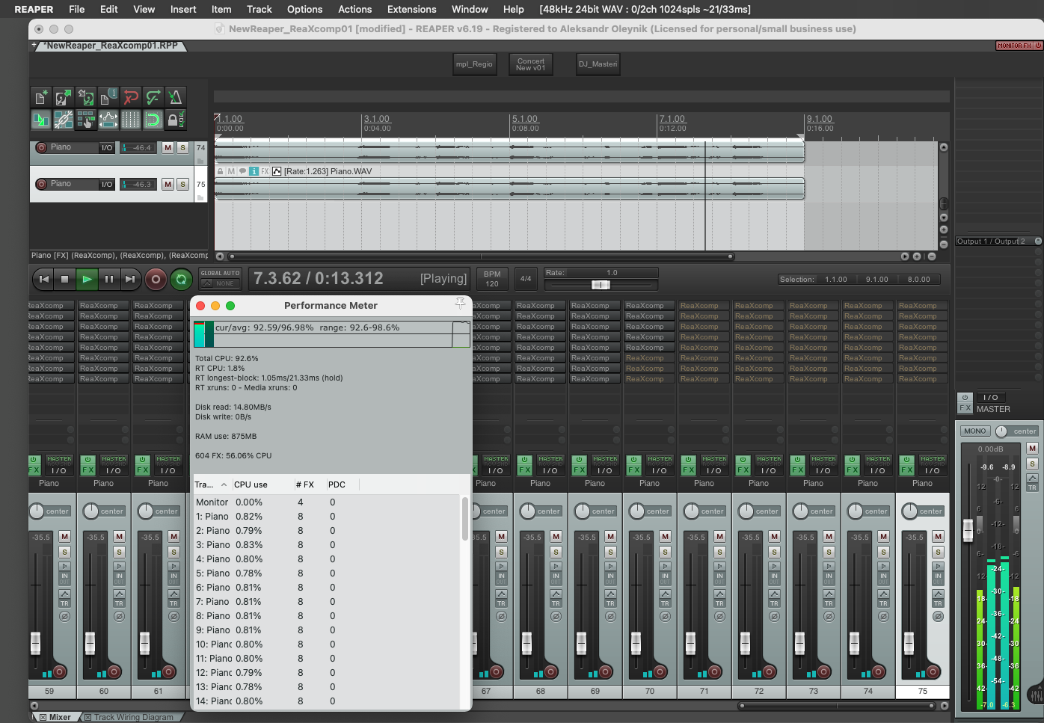Stop playback with the Stop button
1044x723 pixels.
tap(65, 279)
